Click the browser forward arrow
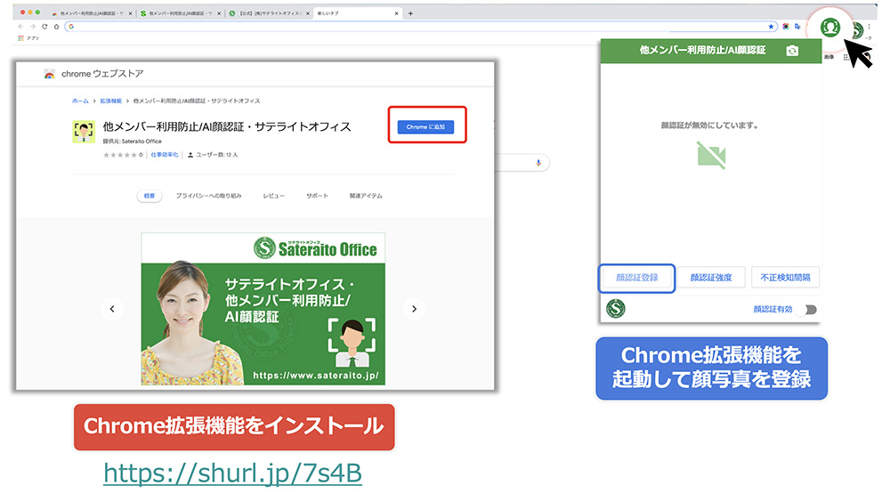The width and height of the screenshot is (890, 502). pos(32,26)
